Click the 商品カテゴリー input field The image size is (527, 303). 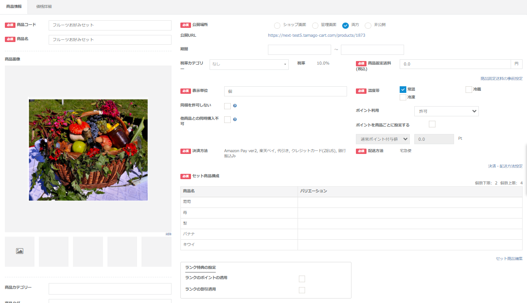point(110,288)
